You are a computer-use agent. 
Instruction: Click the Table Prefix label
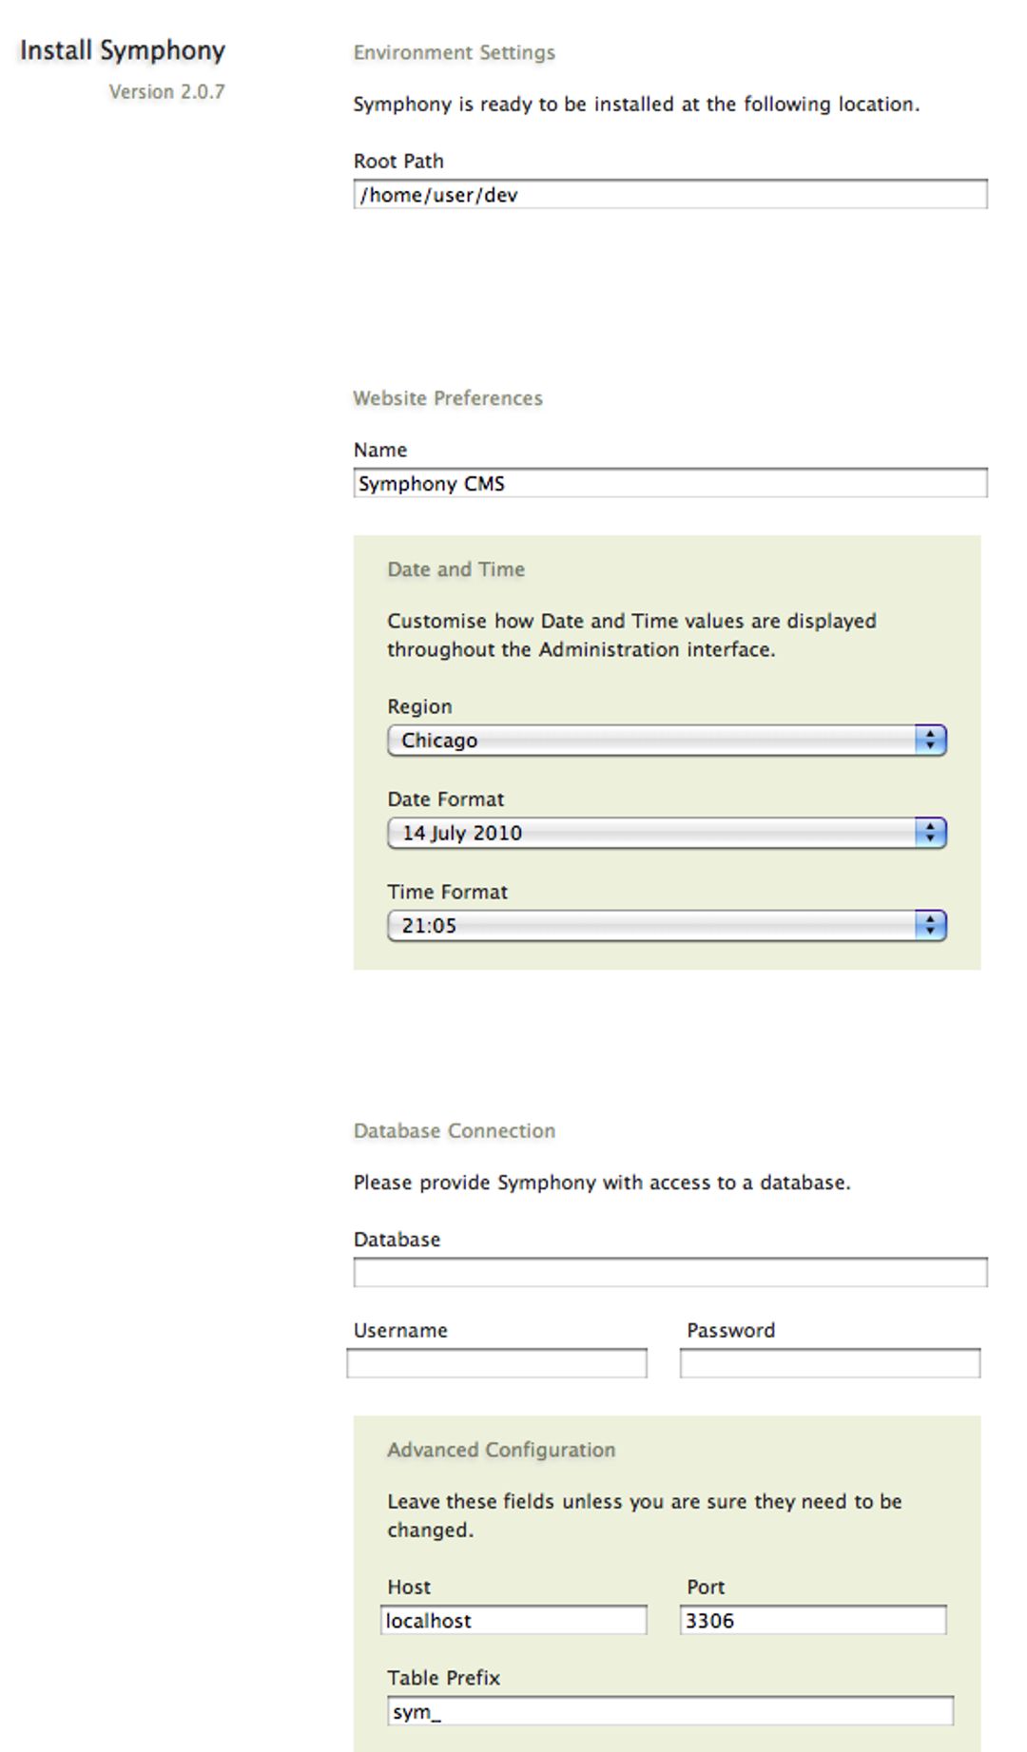tap(443, 1678)
